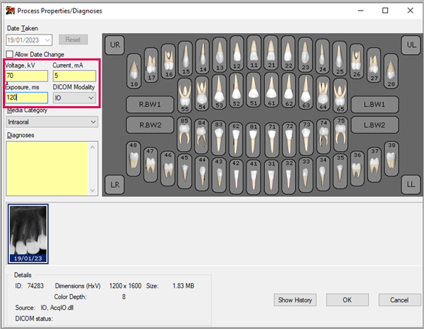Viewport: 424px width, 329px height.
Task: Select tooth 13 in the chart
Action: tap(220, 54)
